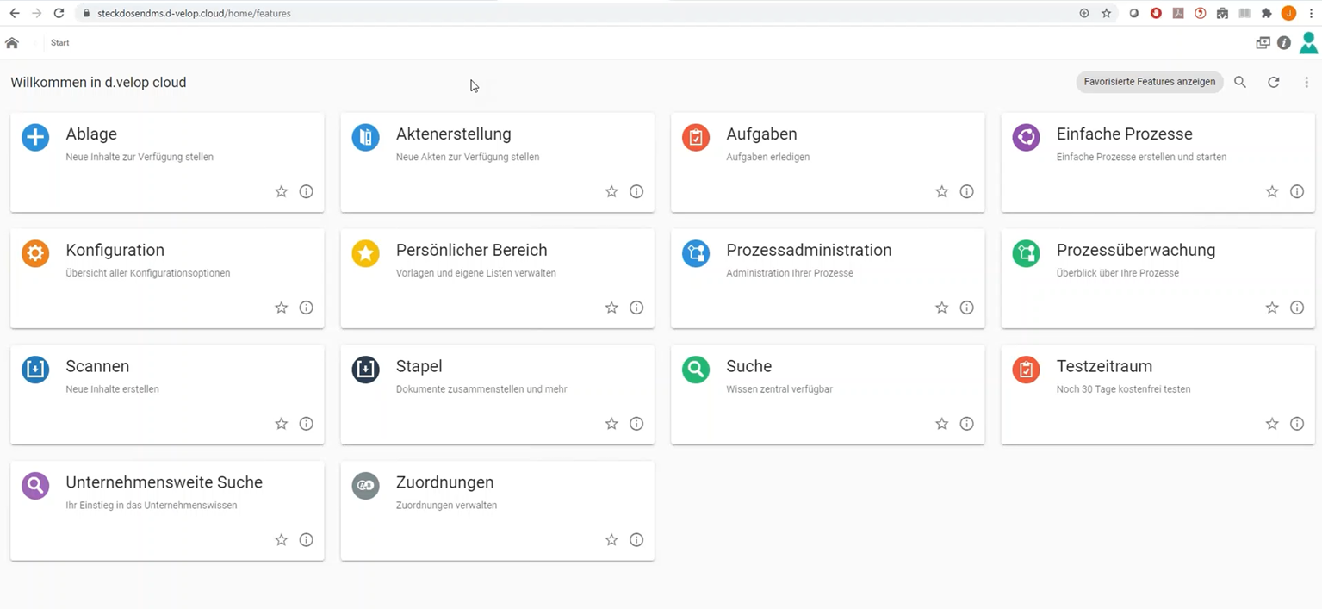
Task: Show info for Prozessadministration
Action: pyautogui.click(x=966, y=308)
